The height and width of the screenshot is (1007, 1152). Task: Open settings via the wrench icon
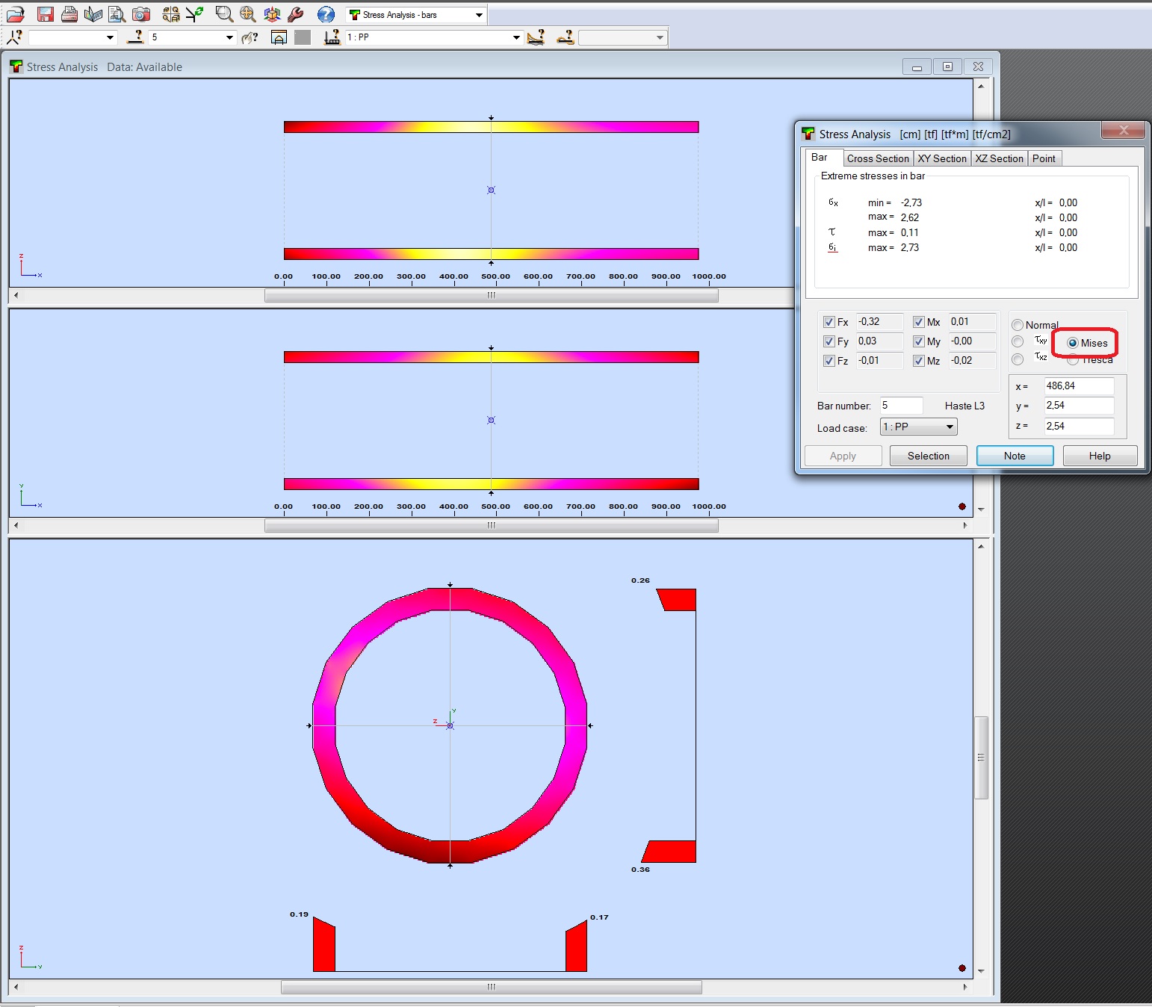point(296,13)
